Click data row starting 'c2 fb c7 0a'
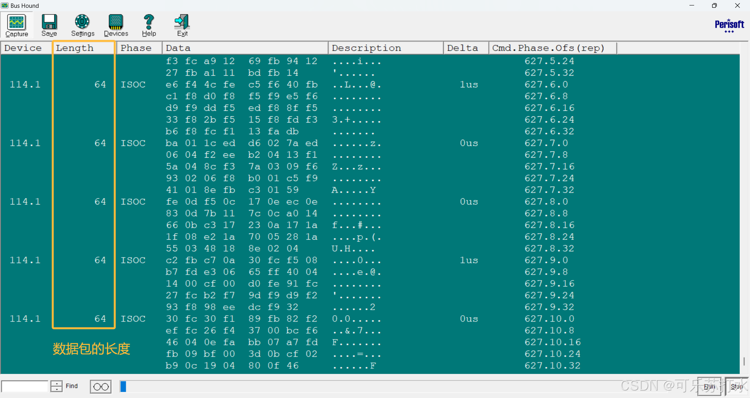The width and height of the screenshot is (750, 398). point(241,260)
